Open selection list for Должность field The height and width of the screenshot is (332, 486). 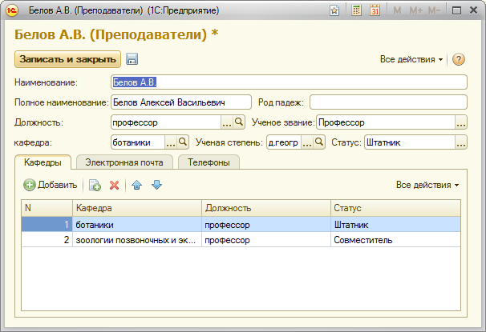point(227,122)
